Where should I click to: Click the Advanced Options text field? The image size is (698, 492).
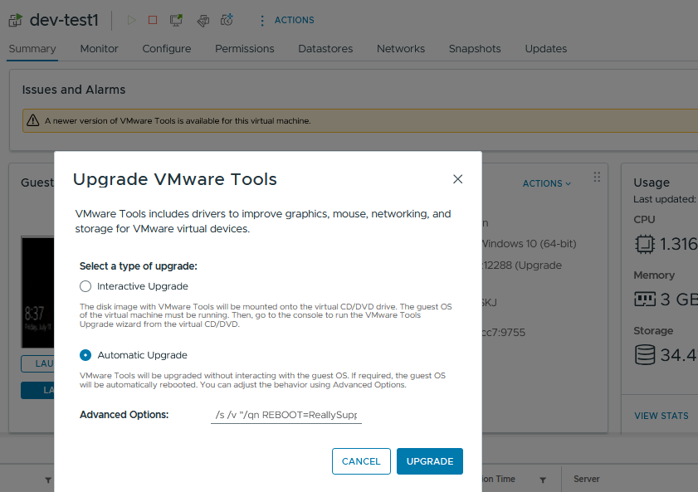(286, 415)
